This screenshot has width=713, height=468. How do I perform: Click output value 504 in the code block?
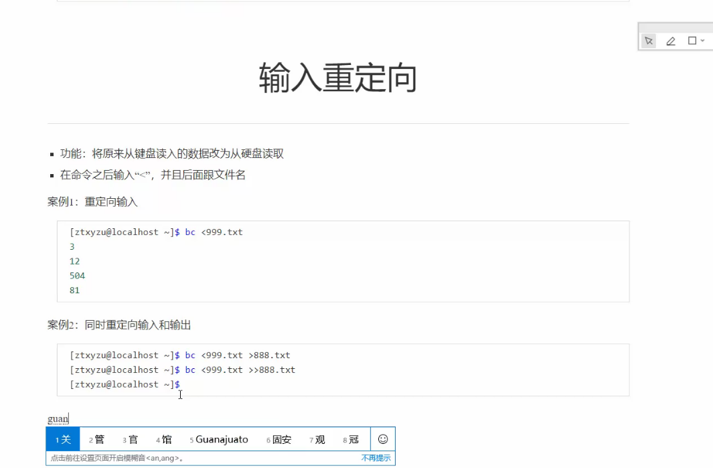[77, 276]
